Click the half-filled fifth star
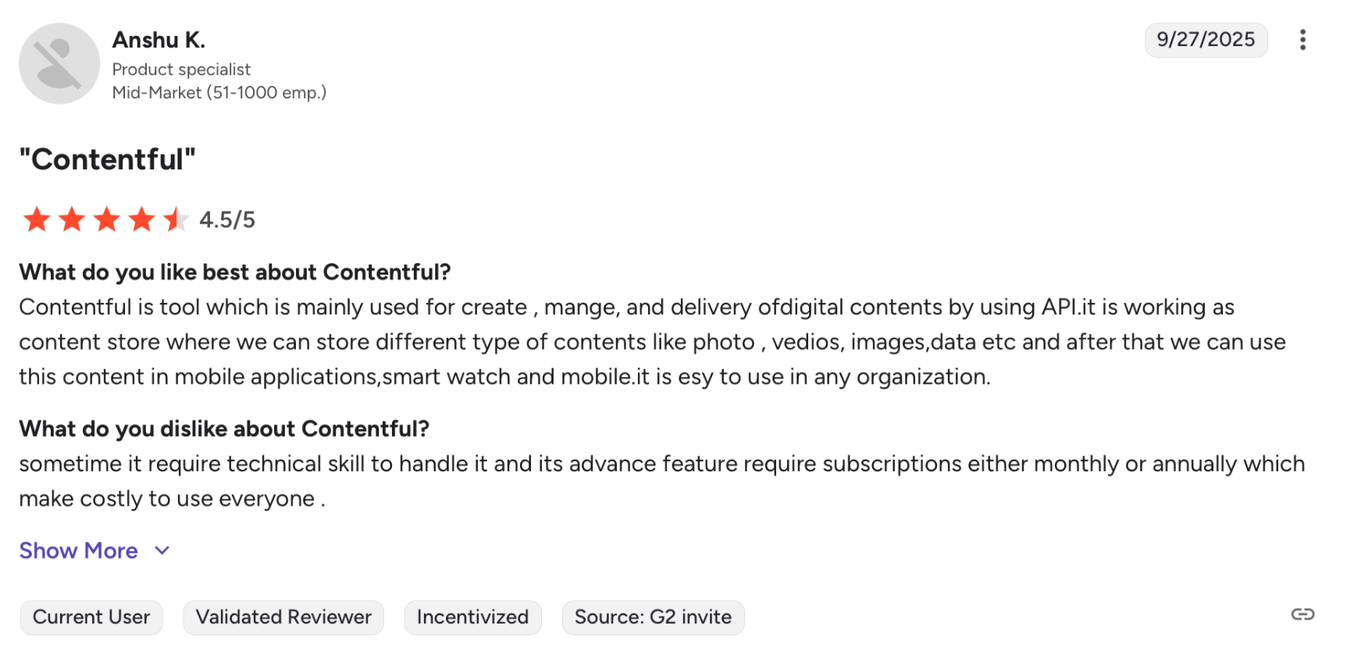This screenshot has width=1354, height=657. 176,220
